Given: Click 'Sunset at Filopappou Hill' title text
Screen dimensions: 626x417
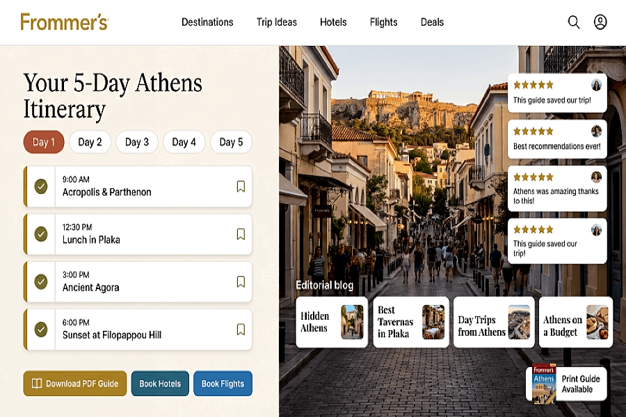Looking at the screenshot, I should (112, 335).
